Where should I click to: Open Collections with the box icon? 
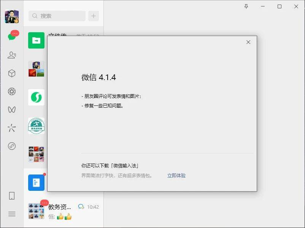click(x=11, y=73)
